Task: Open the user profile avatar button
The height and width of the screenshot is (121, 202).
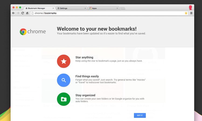Action: (x=190, y=8)
